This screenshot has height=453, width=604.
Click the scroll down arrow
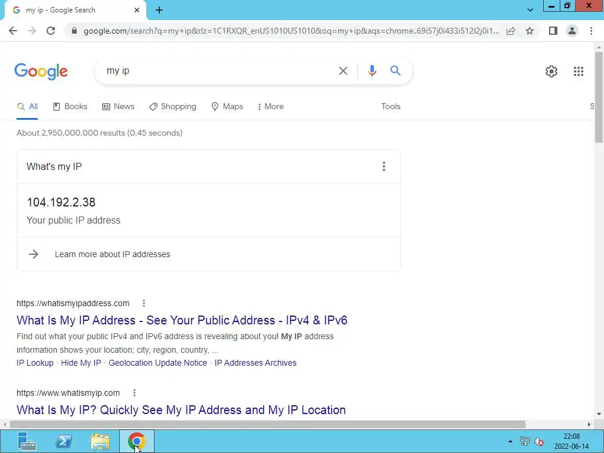tap(599, 414)
